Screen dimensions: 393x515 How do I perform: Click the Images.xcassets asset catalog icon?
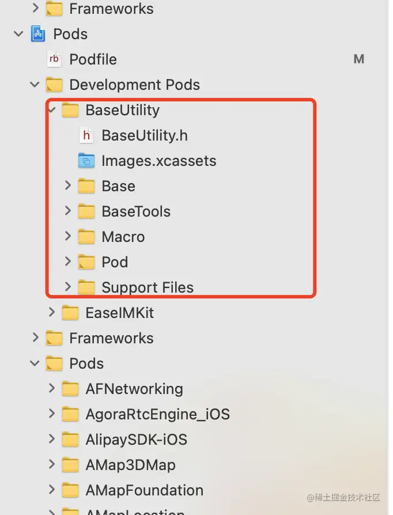[86, 161]
